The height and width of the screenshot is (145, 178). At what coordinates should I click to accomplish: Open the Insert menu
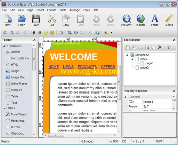click(40, 10)
